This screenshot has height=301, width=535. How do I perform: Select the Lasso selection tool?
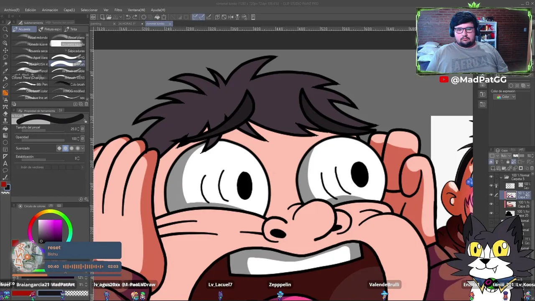coord(5,57)
